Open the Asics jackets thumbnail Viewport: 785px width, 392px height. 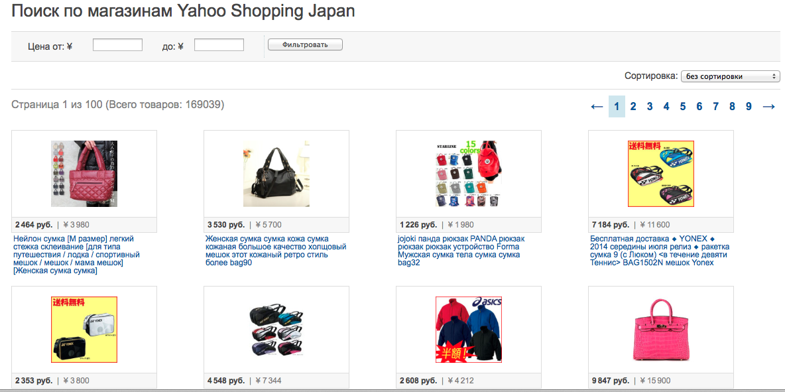pos(469,330)
